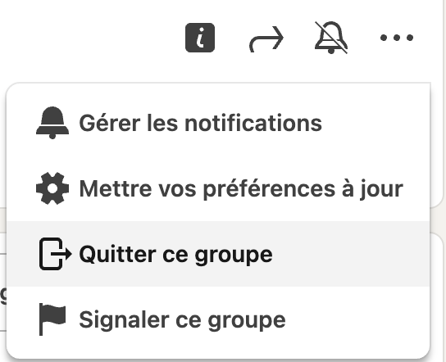Screen dimensions: 446x362
Task: Toggle the muted bell notification icon
Action: [x=331, y=38]
